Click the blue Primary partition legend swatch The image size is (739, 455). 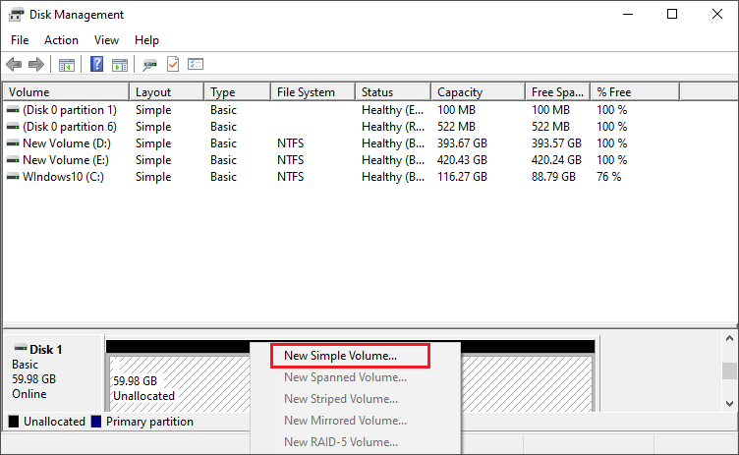click(x=95, y=422)
